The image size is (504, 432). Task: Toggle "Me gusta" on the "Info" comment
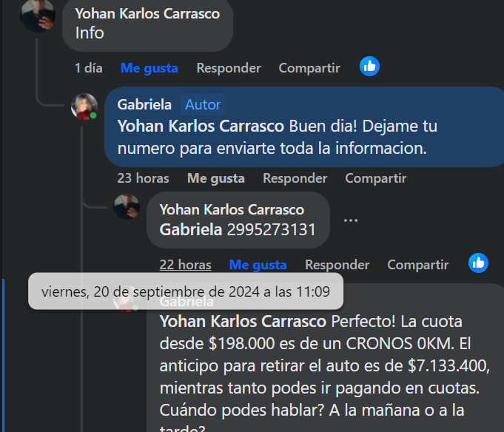[x=149, y=68]
